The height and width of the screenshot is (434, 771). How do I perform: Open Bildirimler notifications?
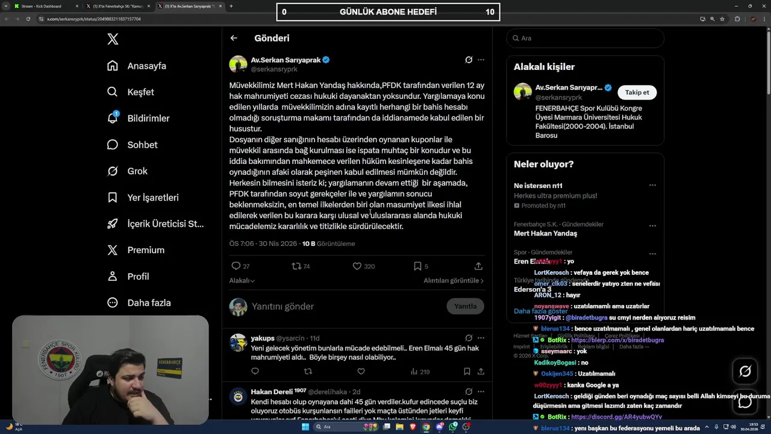(x=138, y=118)
